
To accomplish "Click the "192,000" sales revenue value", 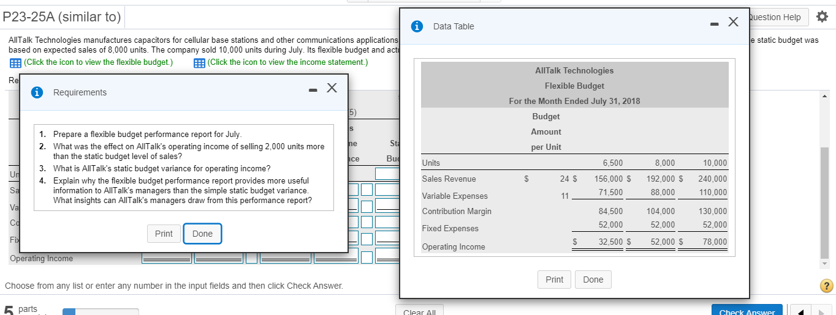I will point(661,179).
